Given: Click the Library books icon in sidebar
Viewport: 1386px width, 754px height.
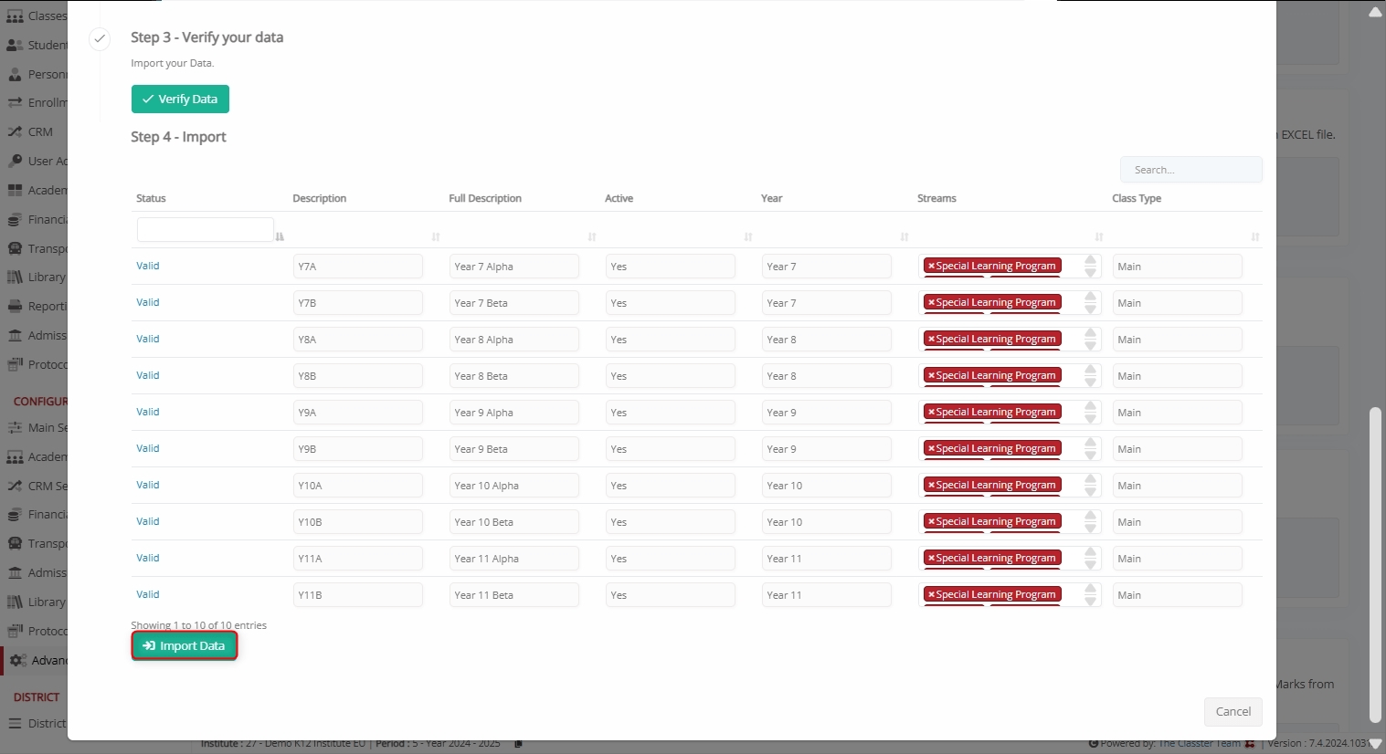Looking at the screenshot, I should click(15, 277).
